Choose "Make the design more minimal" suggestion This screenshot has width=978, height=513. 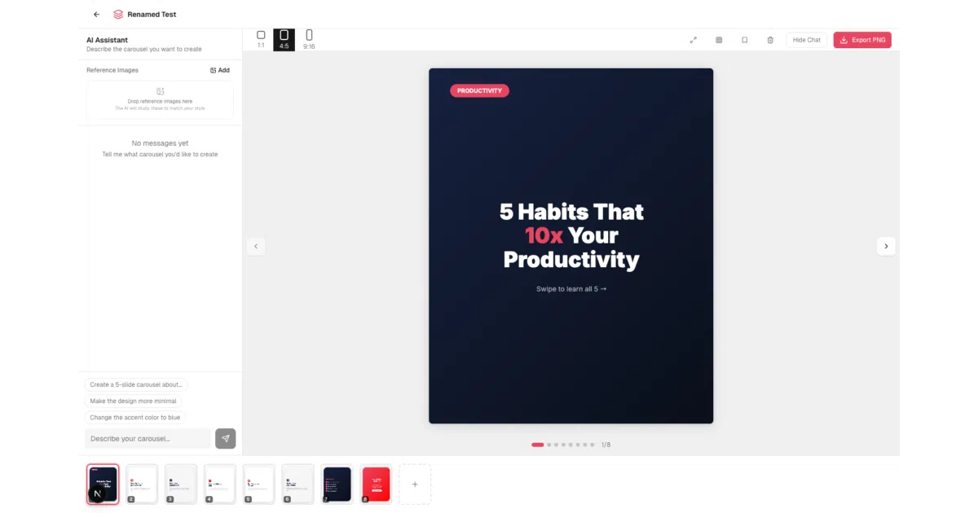[133, 401]
